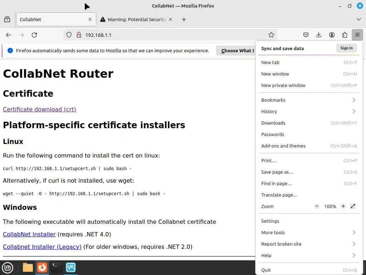
Task: Click the CollabNet Router heading
Action: tap(58, 74)
